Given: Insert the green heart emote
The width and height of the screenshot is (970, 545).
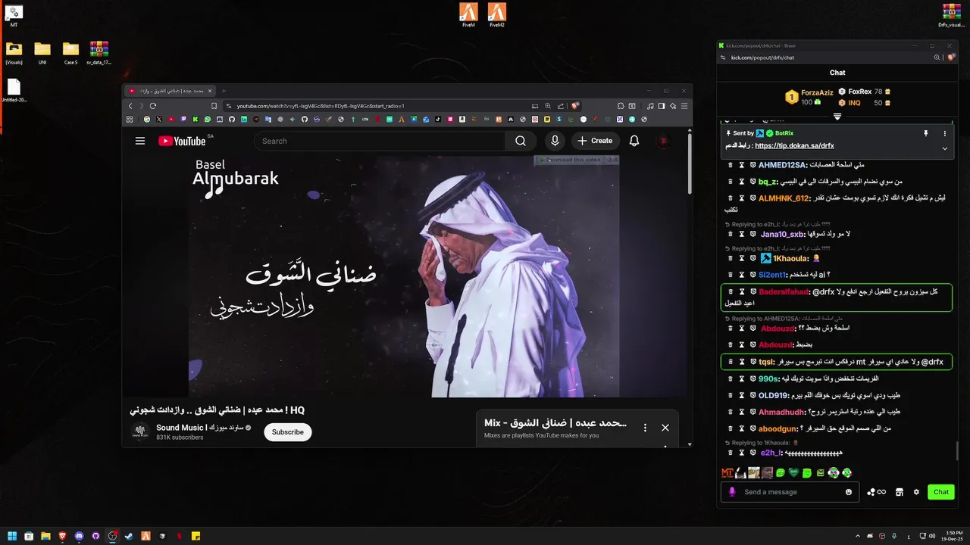Looking at the screenshot, I should pyautogui.click(x=793, y=473).
